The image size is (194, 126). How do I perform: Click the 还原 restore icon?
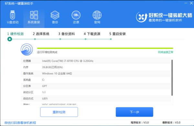76,15
